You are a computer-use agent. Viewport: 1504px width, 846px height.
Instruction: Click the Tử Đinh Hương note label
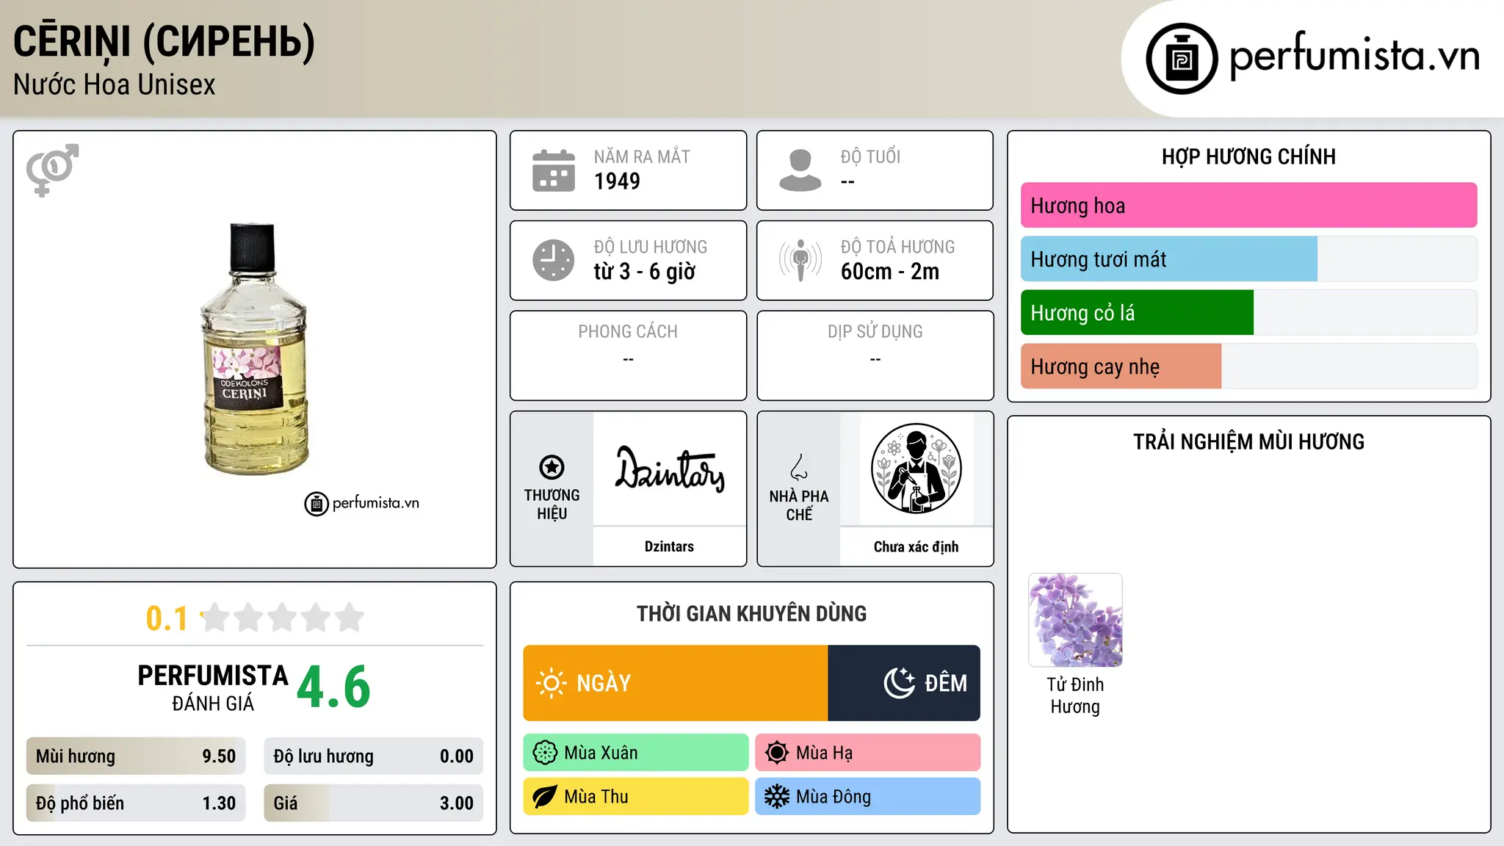(x=1075, y=695)
